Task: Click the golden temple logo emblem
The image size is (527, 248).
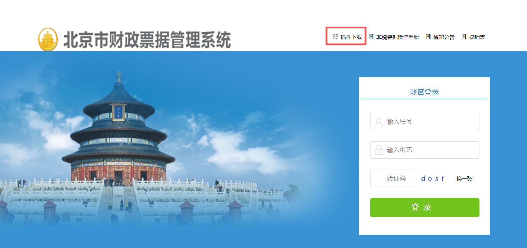Action: point(48,39)
